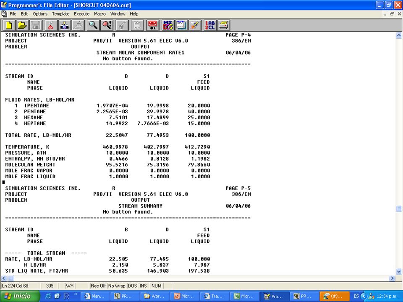Click the horizontal scrollbar thumb

pos(11,278)
